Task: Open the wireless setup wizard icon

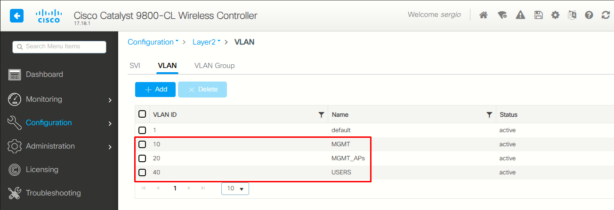Action: (x=502, y=15)
